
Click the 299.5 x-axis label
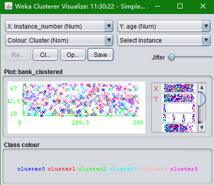pyautogui.click(x=80, y=122)
